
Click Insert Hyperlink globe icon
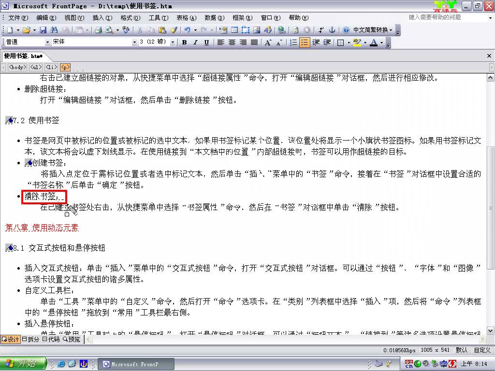[282, 30]
